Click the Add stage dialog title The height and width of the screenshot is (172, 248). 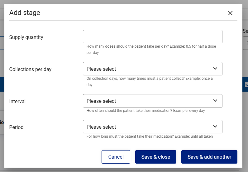[25, 13]
